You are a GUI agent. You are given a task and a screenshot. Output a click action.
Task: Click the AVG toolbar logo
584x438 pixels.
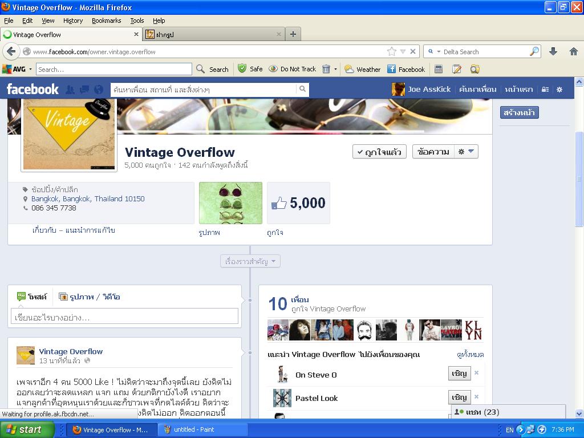pos(14,69)
